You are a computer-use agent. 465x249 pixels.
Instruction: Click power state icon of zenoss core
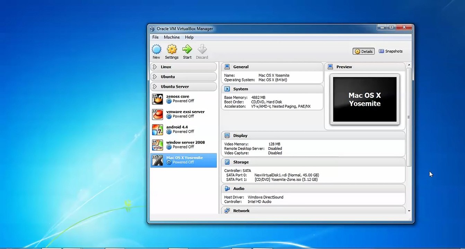click(169, 101)
